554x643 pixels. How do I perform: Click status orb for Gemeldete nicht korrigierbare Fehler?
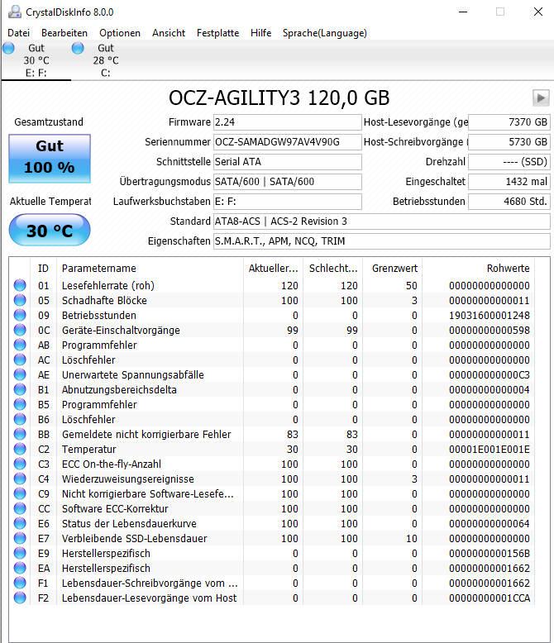[x=20, y=434]
